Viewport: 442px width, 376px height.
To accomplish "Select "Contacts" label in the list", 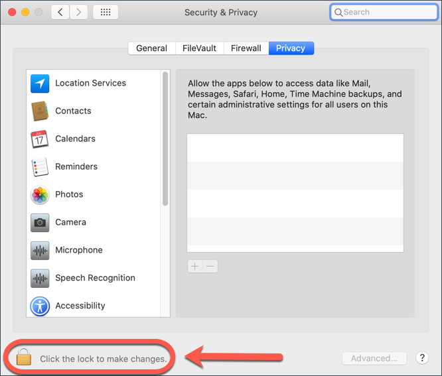I will click(x=73, y=111).
